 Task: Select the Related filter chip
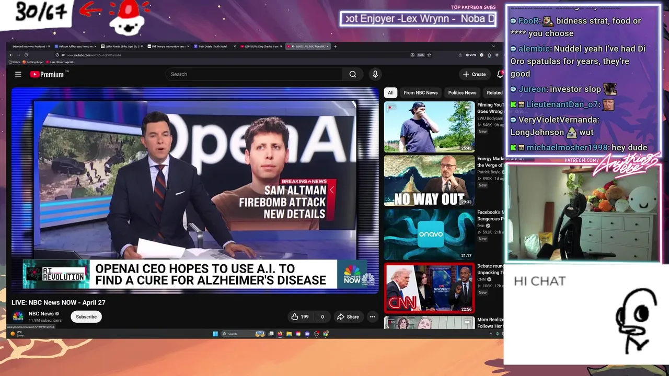494,92
